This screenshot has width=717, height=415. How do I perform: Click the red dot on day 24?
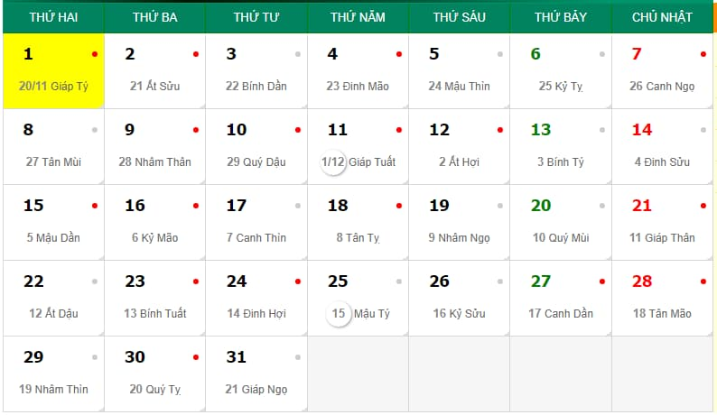pos(298,282)
